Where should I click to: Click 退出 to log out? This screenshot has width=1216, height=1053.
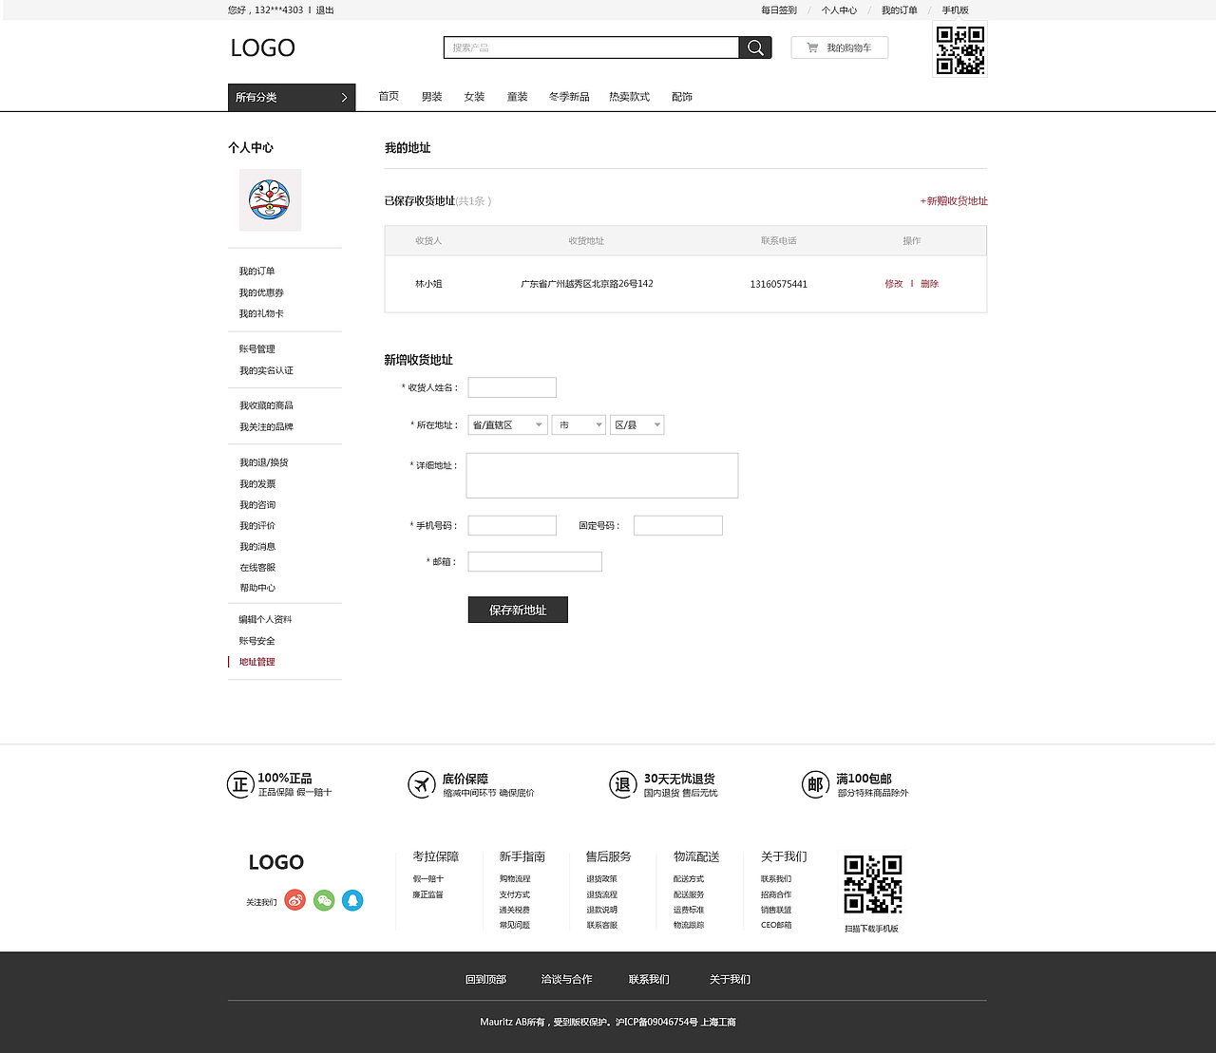point(325,10)
